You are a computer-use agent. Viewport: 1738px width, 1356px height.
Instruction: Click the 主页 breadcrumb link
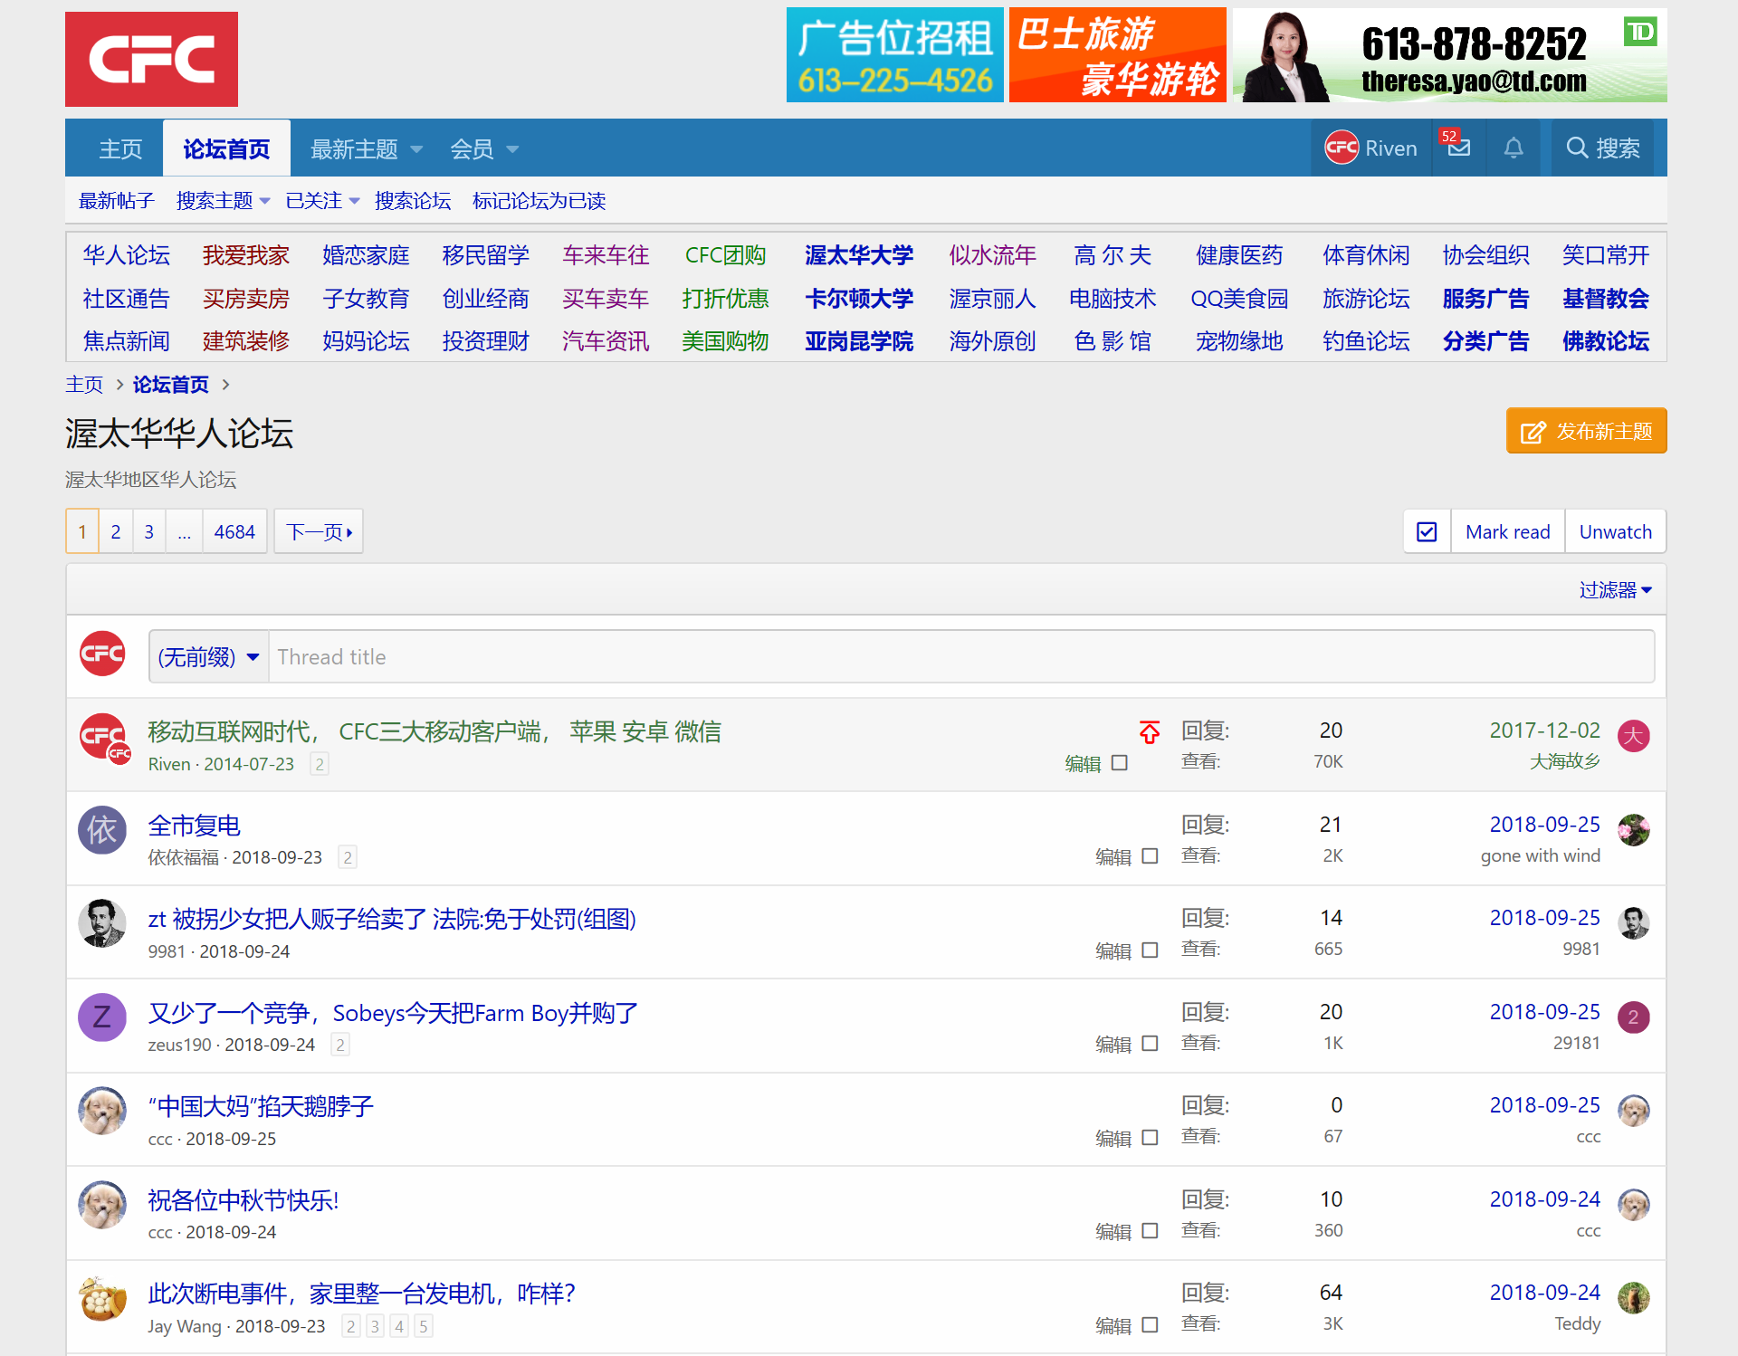(84, 385)
